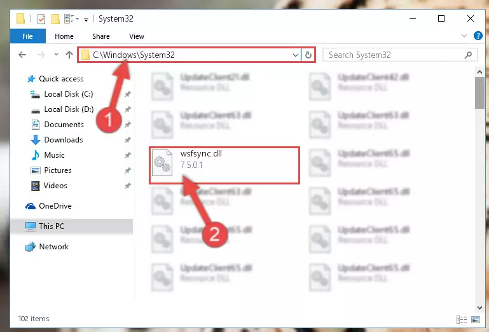Switch to the Share ribbon tab

(101, 36)
